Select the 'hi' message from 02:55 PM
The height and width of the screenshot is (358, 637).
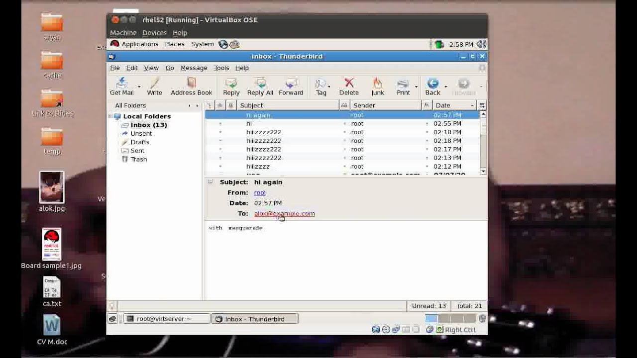342,124
